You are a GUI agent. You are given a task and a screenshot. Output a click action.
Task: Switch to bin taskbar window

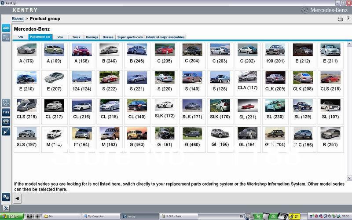click(61, 216)
